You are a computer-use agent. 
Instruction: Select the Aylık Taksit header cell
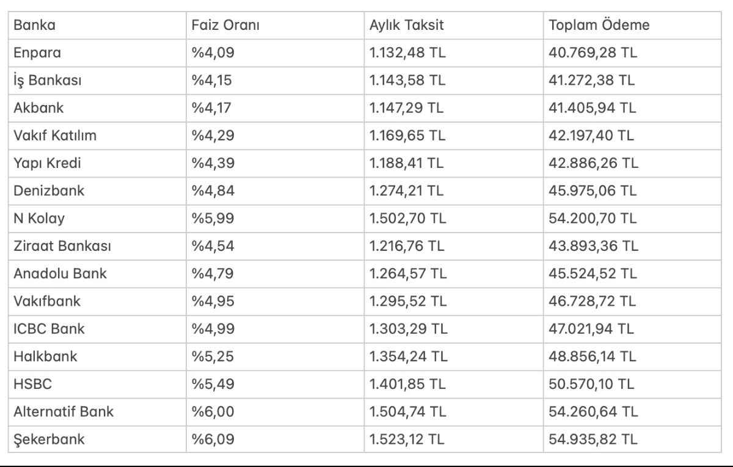[406, 26]
